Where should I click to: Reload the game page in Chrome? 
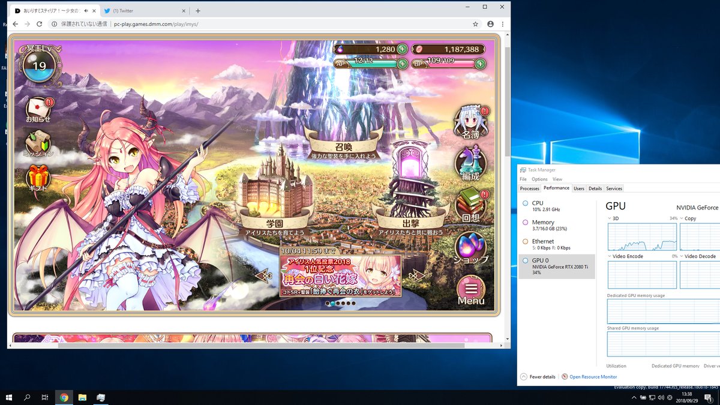tap(40, 24)
